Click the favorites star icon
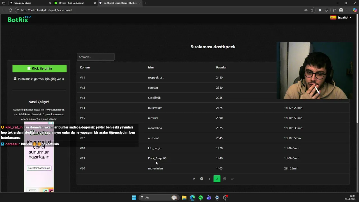359x202 pixels. tap(312, 10)
